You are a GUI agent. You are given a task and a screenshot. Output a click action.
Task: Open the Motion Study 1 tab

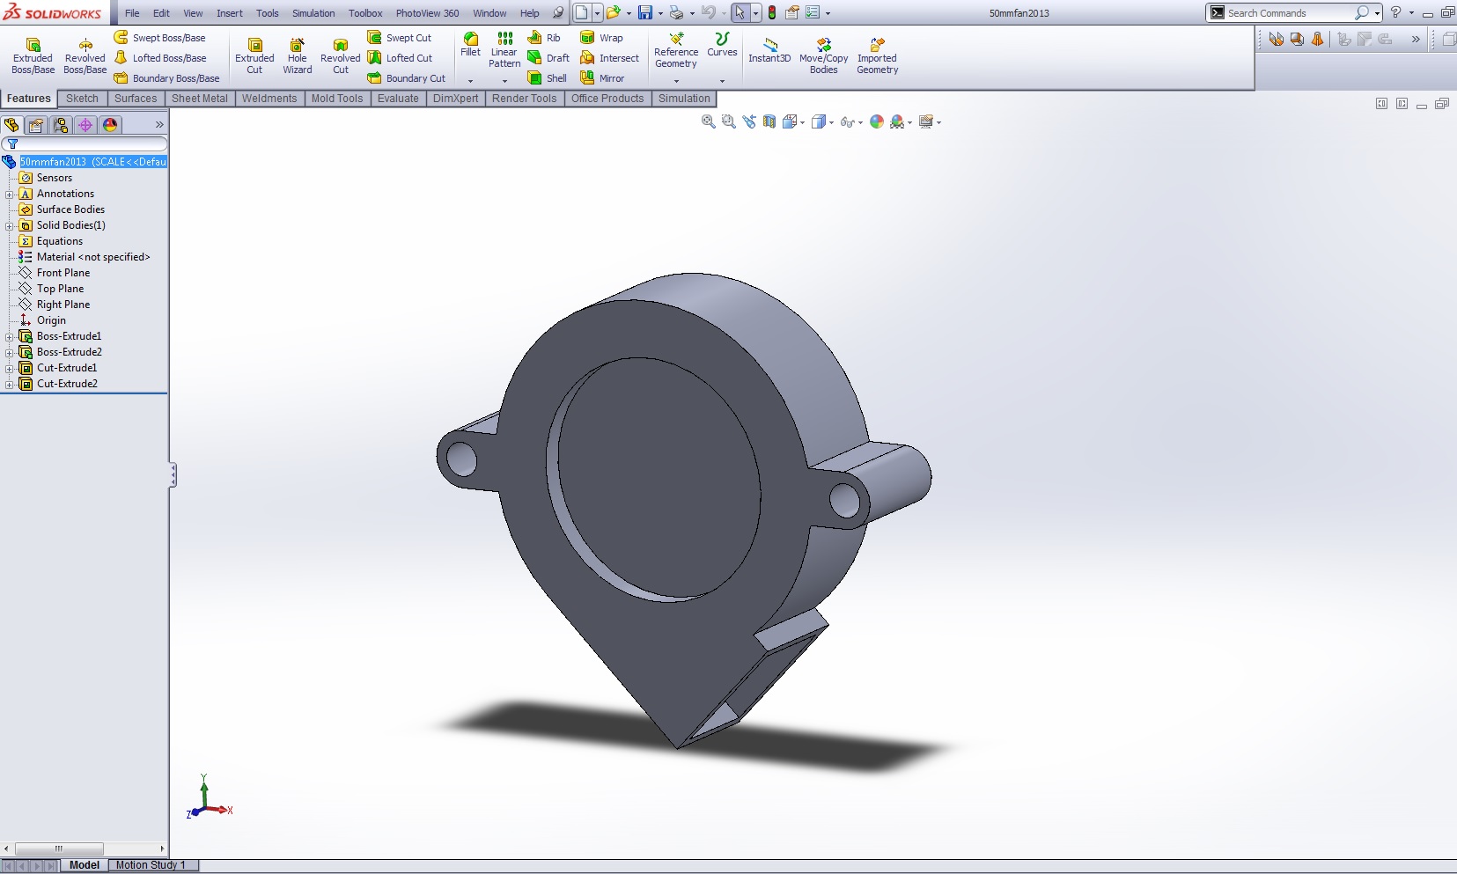tap(151, 865)
